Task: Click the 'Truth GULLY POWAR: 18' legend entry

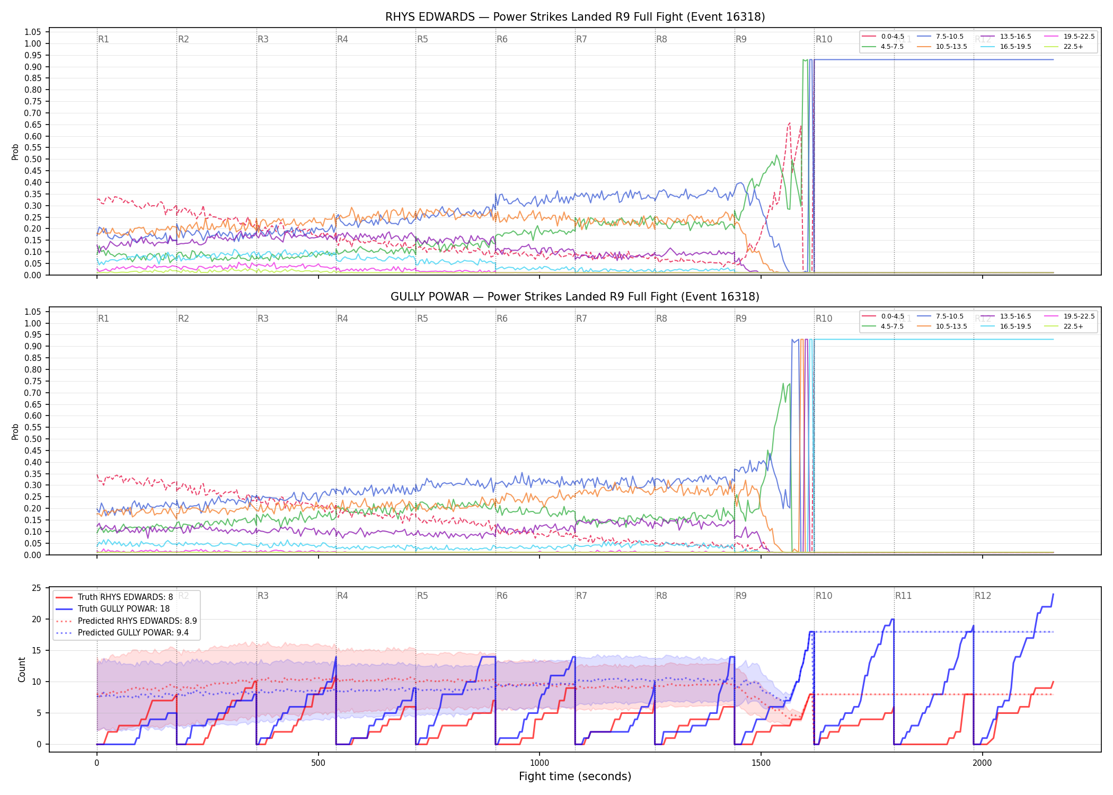Action: (x=112, y=609)
